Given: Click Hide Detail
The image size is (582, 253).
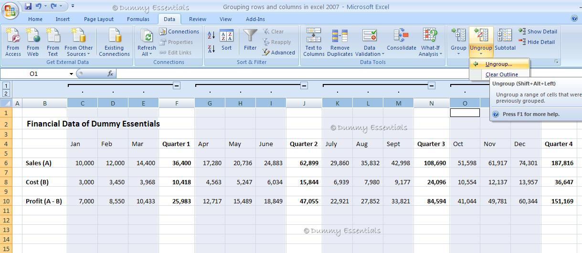Looking at the screenshot, I should coord(537,42).
